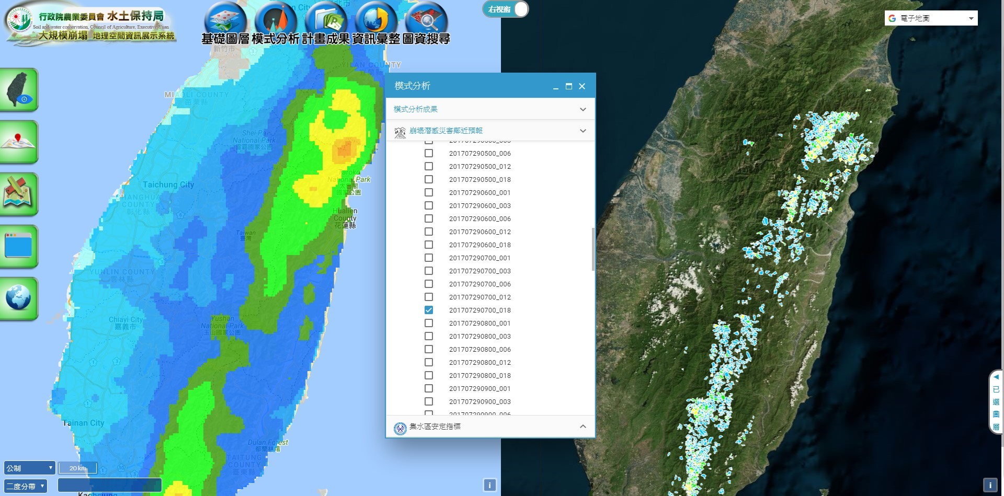Check the 201707290900_003 layer
This screenshot has height=496, width=1004.
click(429, 401)
